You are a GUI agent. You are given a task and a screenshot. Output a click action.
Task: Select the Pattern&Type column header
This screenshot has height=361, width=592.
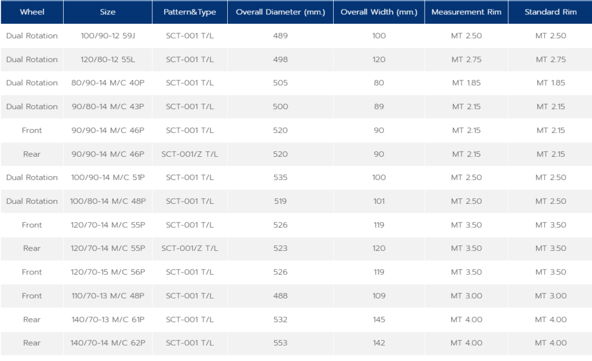click(x=190, y=12)
